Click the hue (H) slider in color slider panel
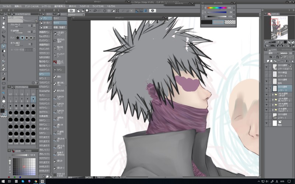Viewport: 295px width, 184px height. tap(217, 8)
